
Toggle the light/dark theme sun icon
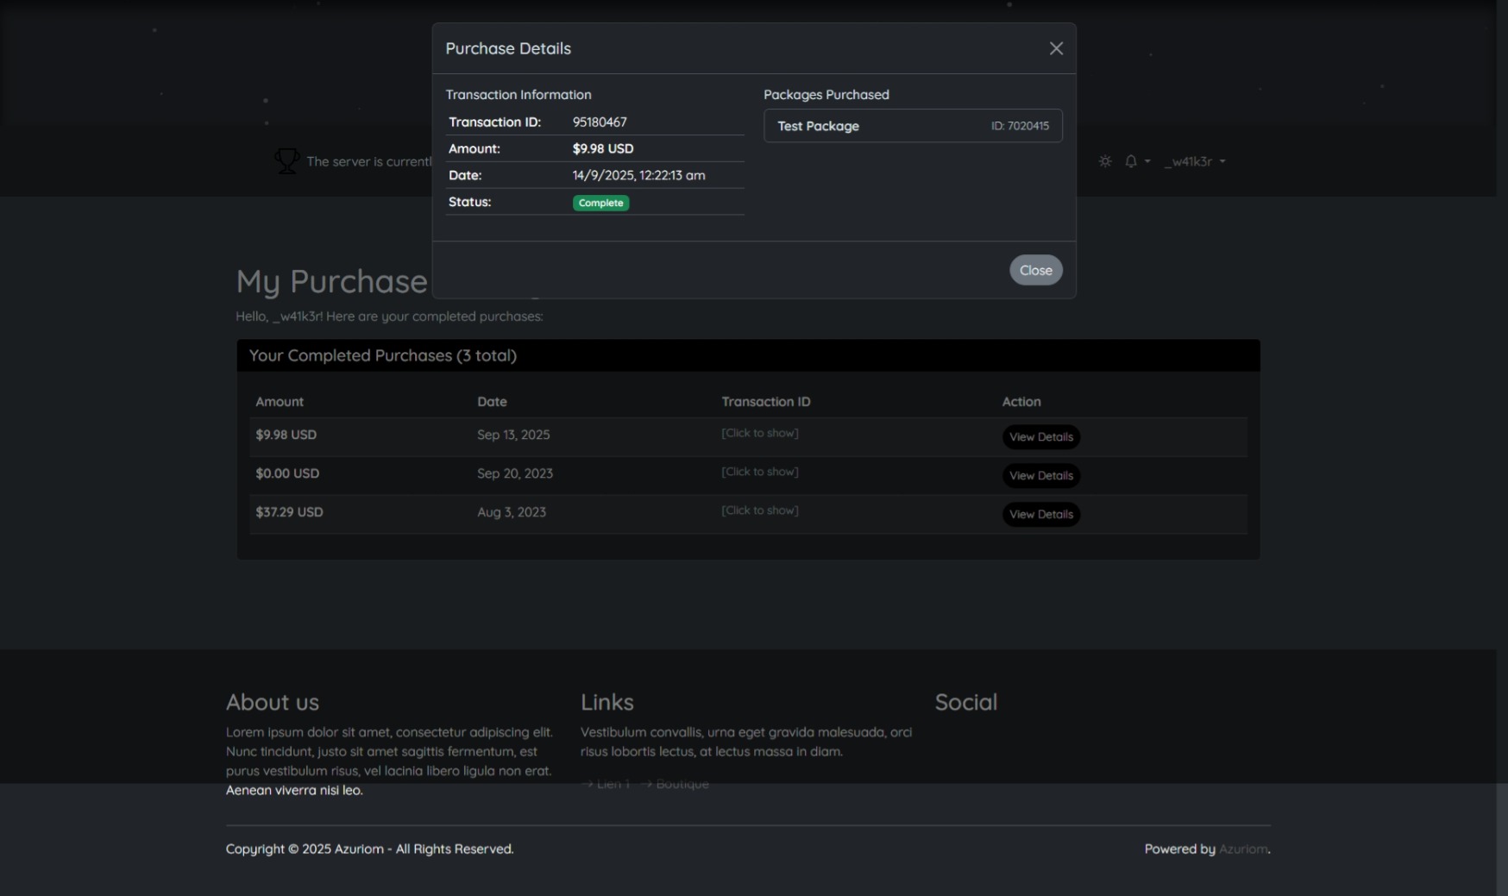point(1105,161)
